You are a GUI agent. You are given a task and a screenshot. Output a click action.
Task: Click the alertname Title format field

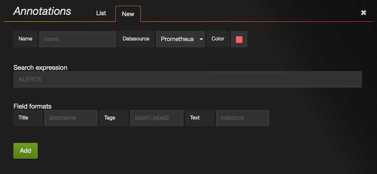coord(71,118)
